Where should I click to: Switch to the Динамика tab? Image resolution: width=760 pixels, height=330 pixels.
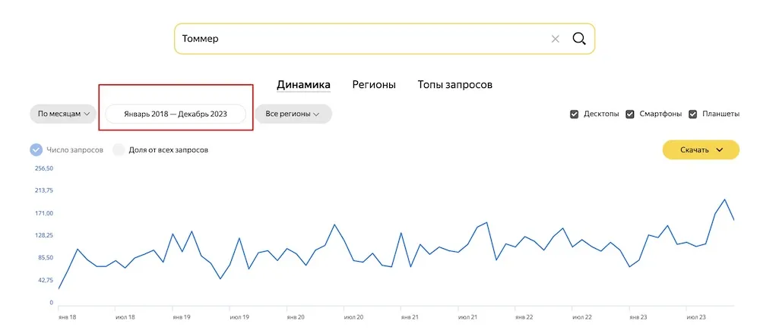point(303,85)
